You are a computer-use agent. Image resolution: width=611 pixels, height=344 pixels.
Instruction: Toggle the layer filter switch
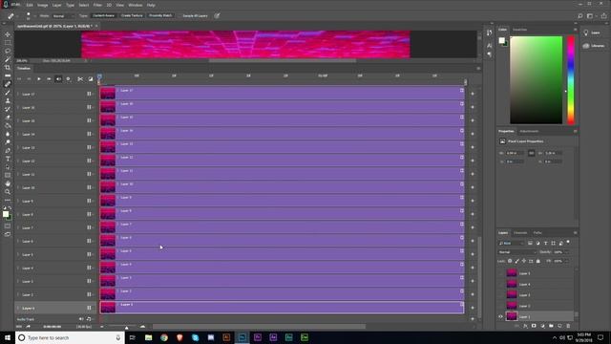(569, 243)
